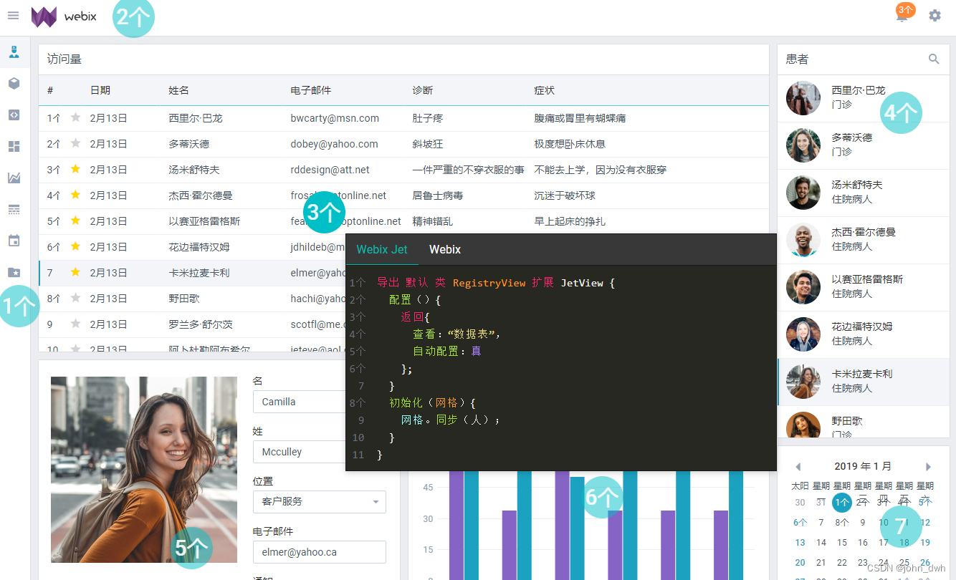
Task: Click the avatar of 西里尔·巴龙 in patient list
Action: click(x=803, y=98)
